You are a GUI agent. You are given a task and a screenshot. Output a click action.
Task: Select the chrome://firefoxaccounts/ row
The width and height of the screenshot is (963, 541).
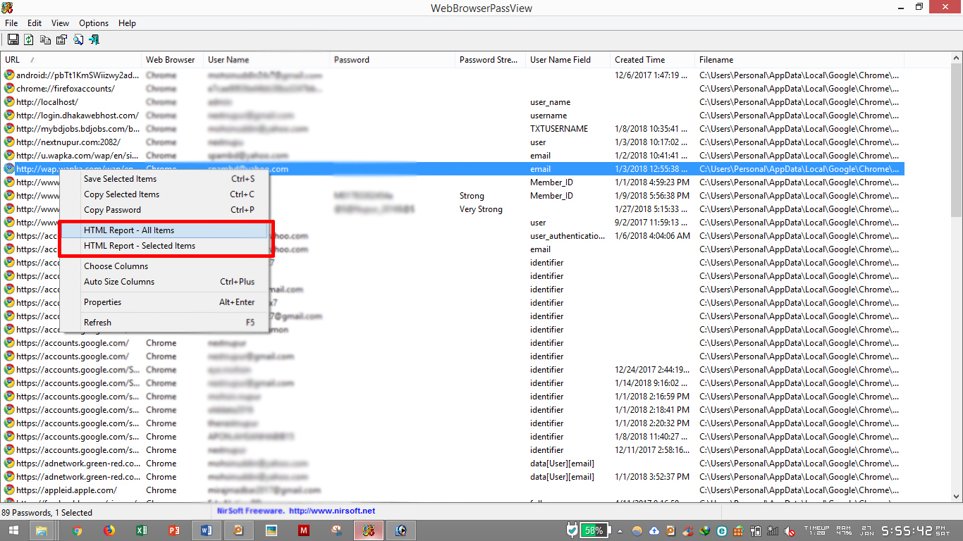click(453, 89)
